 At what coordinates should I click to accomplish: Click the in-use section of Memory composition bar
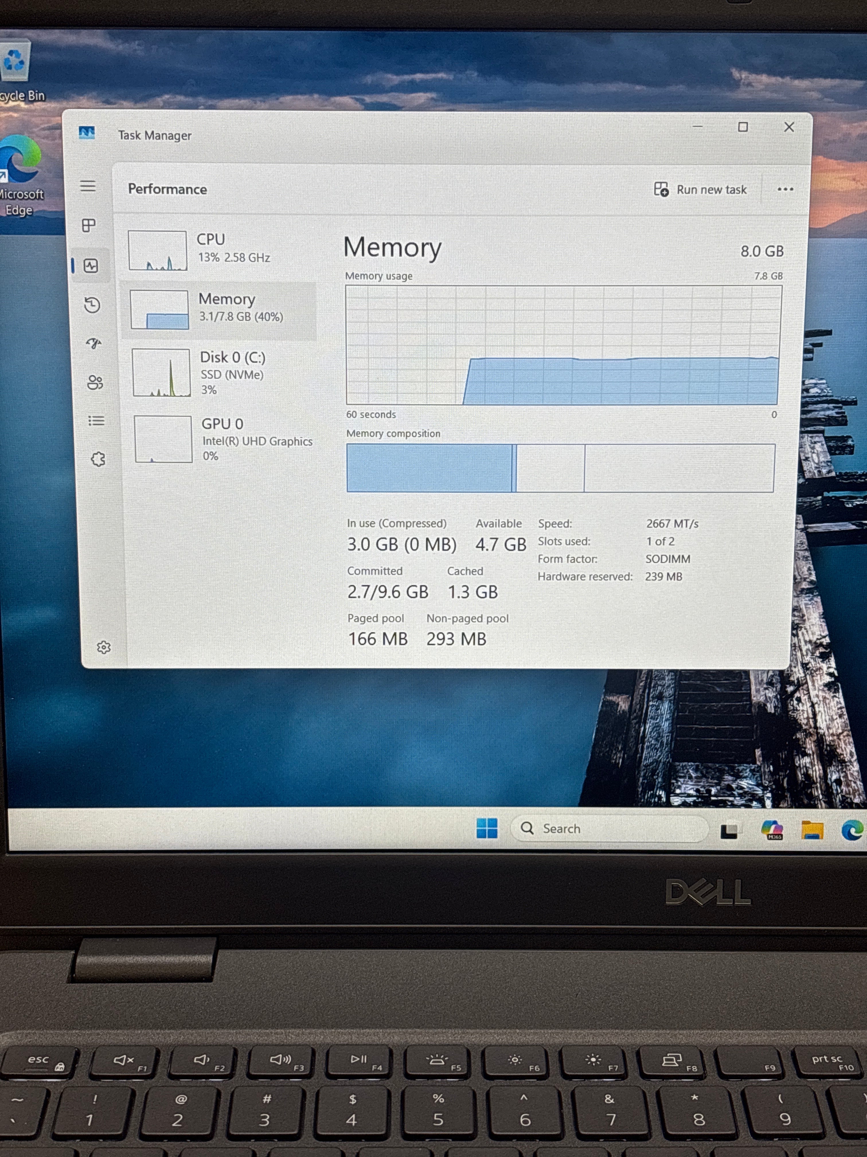(x=429, y=468)
